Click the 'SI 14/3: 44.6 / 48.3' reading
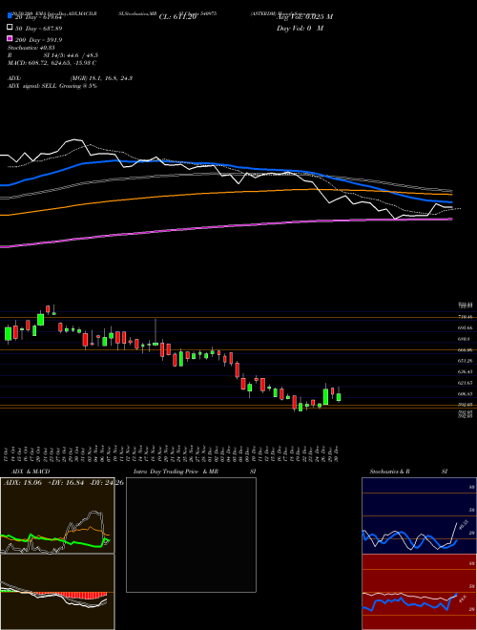477x630 pixels. [x=71, y=55]
